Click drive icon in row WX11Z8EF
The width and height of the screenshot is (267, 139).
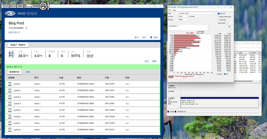point(10,104)
